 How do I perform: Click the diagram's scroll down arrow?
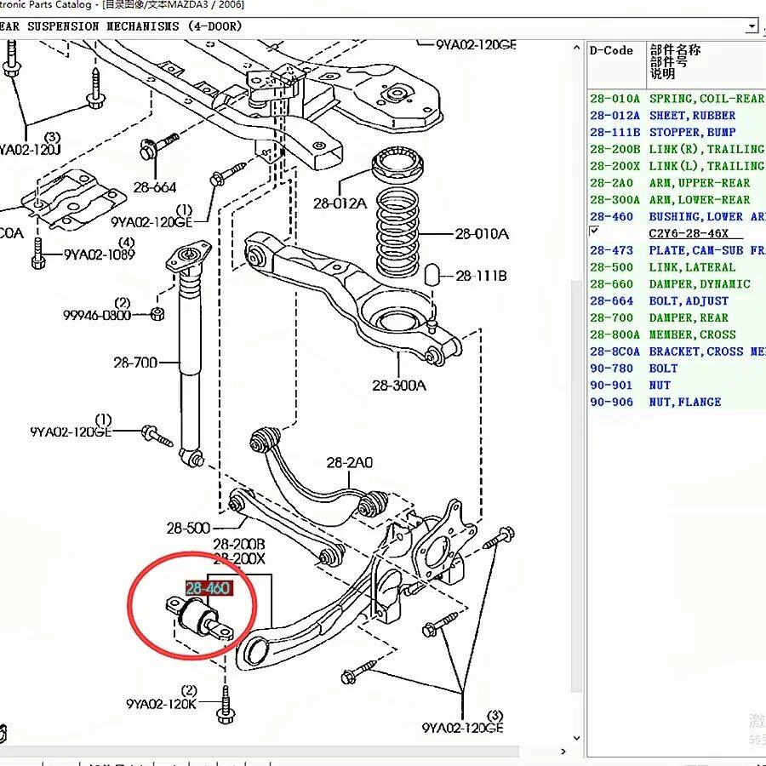(x=578, y=739)
